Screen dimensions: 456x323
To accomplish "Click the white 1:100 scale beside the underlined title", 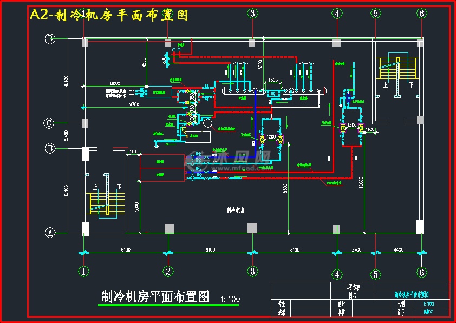I will pyautogui.click(x=230, y=299).
